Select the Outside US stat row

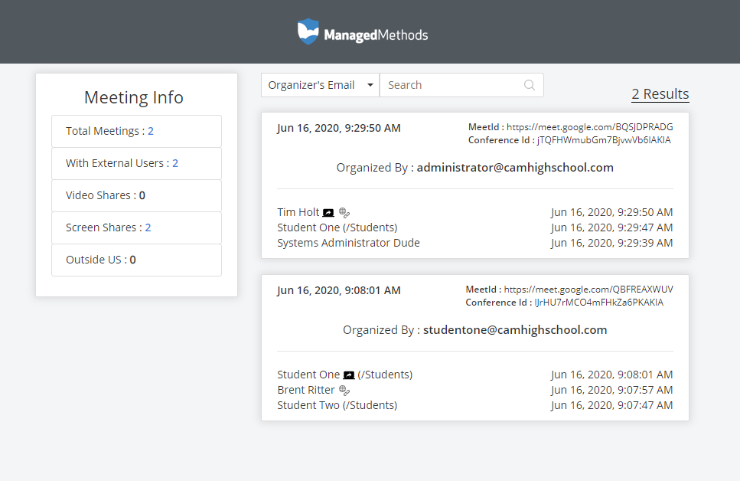coord(136,260)
